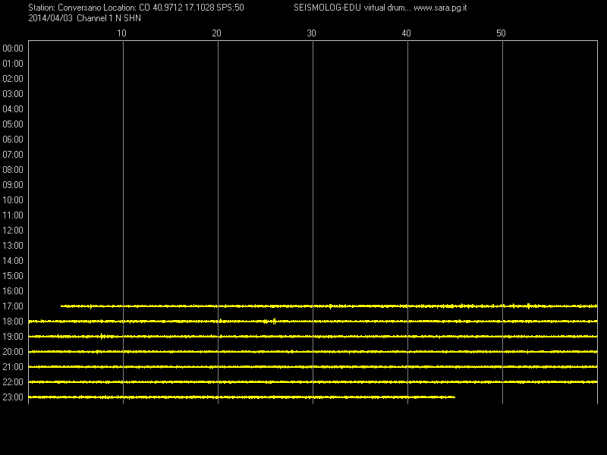
Task: Click the 10:00 hour label
Action: coord(13,200)
